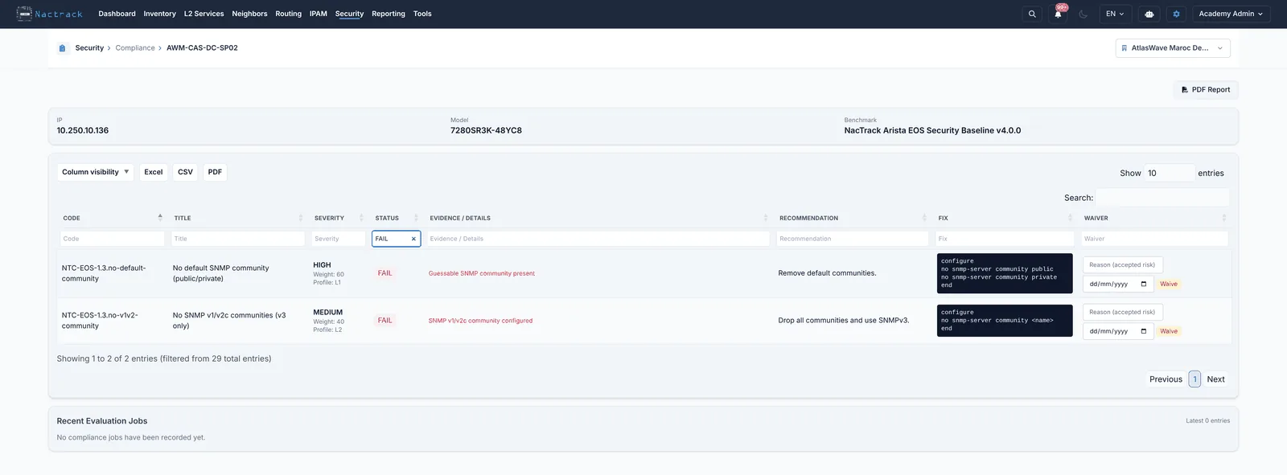The width and height of the screenshot is (1287, 475).
Task: Click the Security breadcrumb building icon
Action: pyautogui.click(x=63, y=48)
